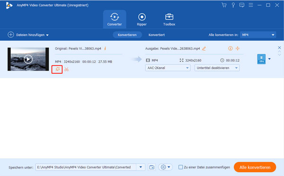Screen dimensions: 284x176
Task: Play the video thumbnail preview
Action: coord(28,59)
